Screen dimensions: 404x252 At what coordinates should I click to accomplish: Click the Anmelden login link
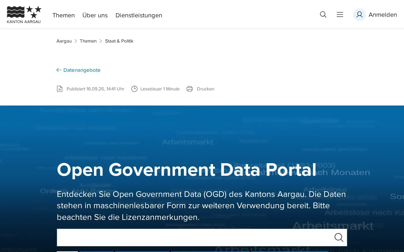click(383, 14)
